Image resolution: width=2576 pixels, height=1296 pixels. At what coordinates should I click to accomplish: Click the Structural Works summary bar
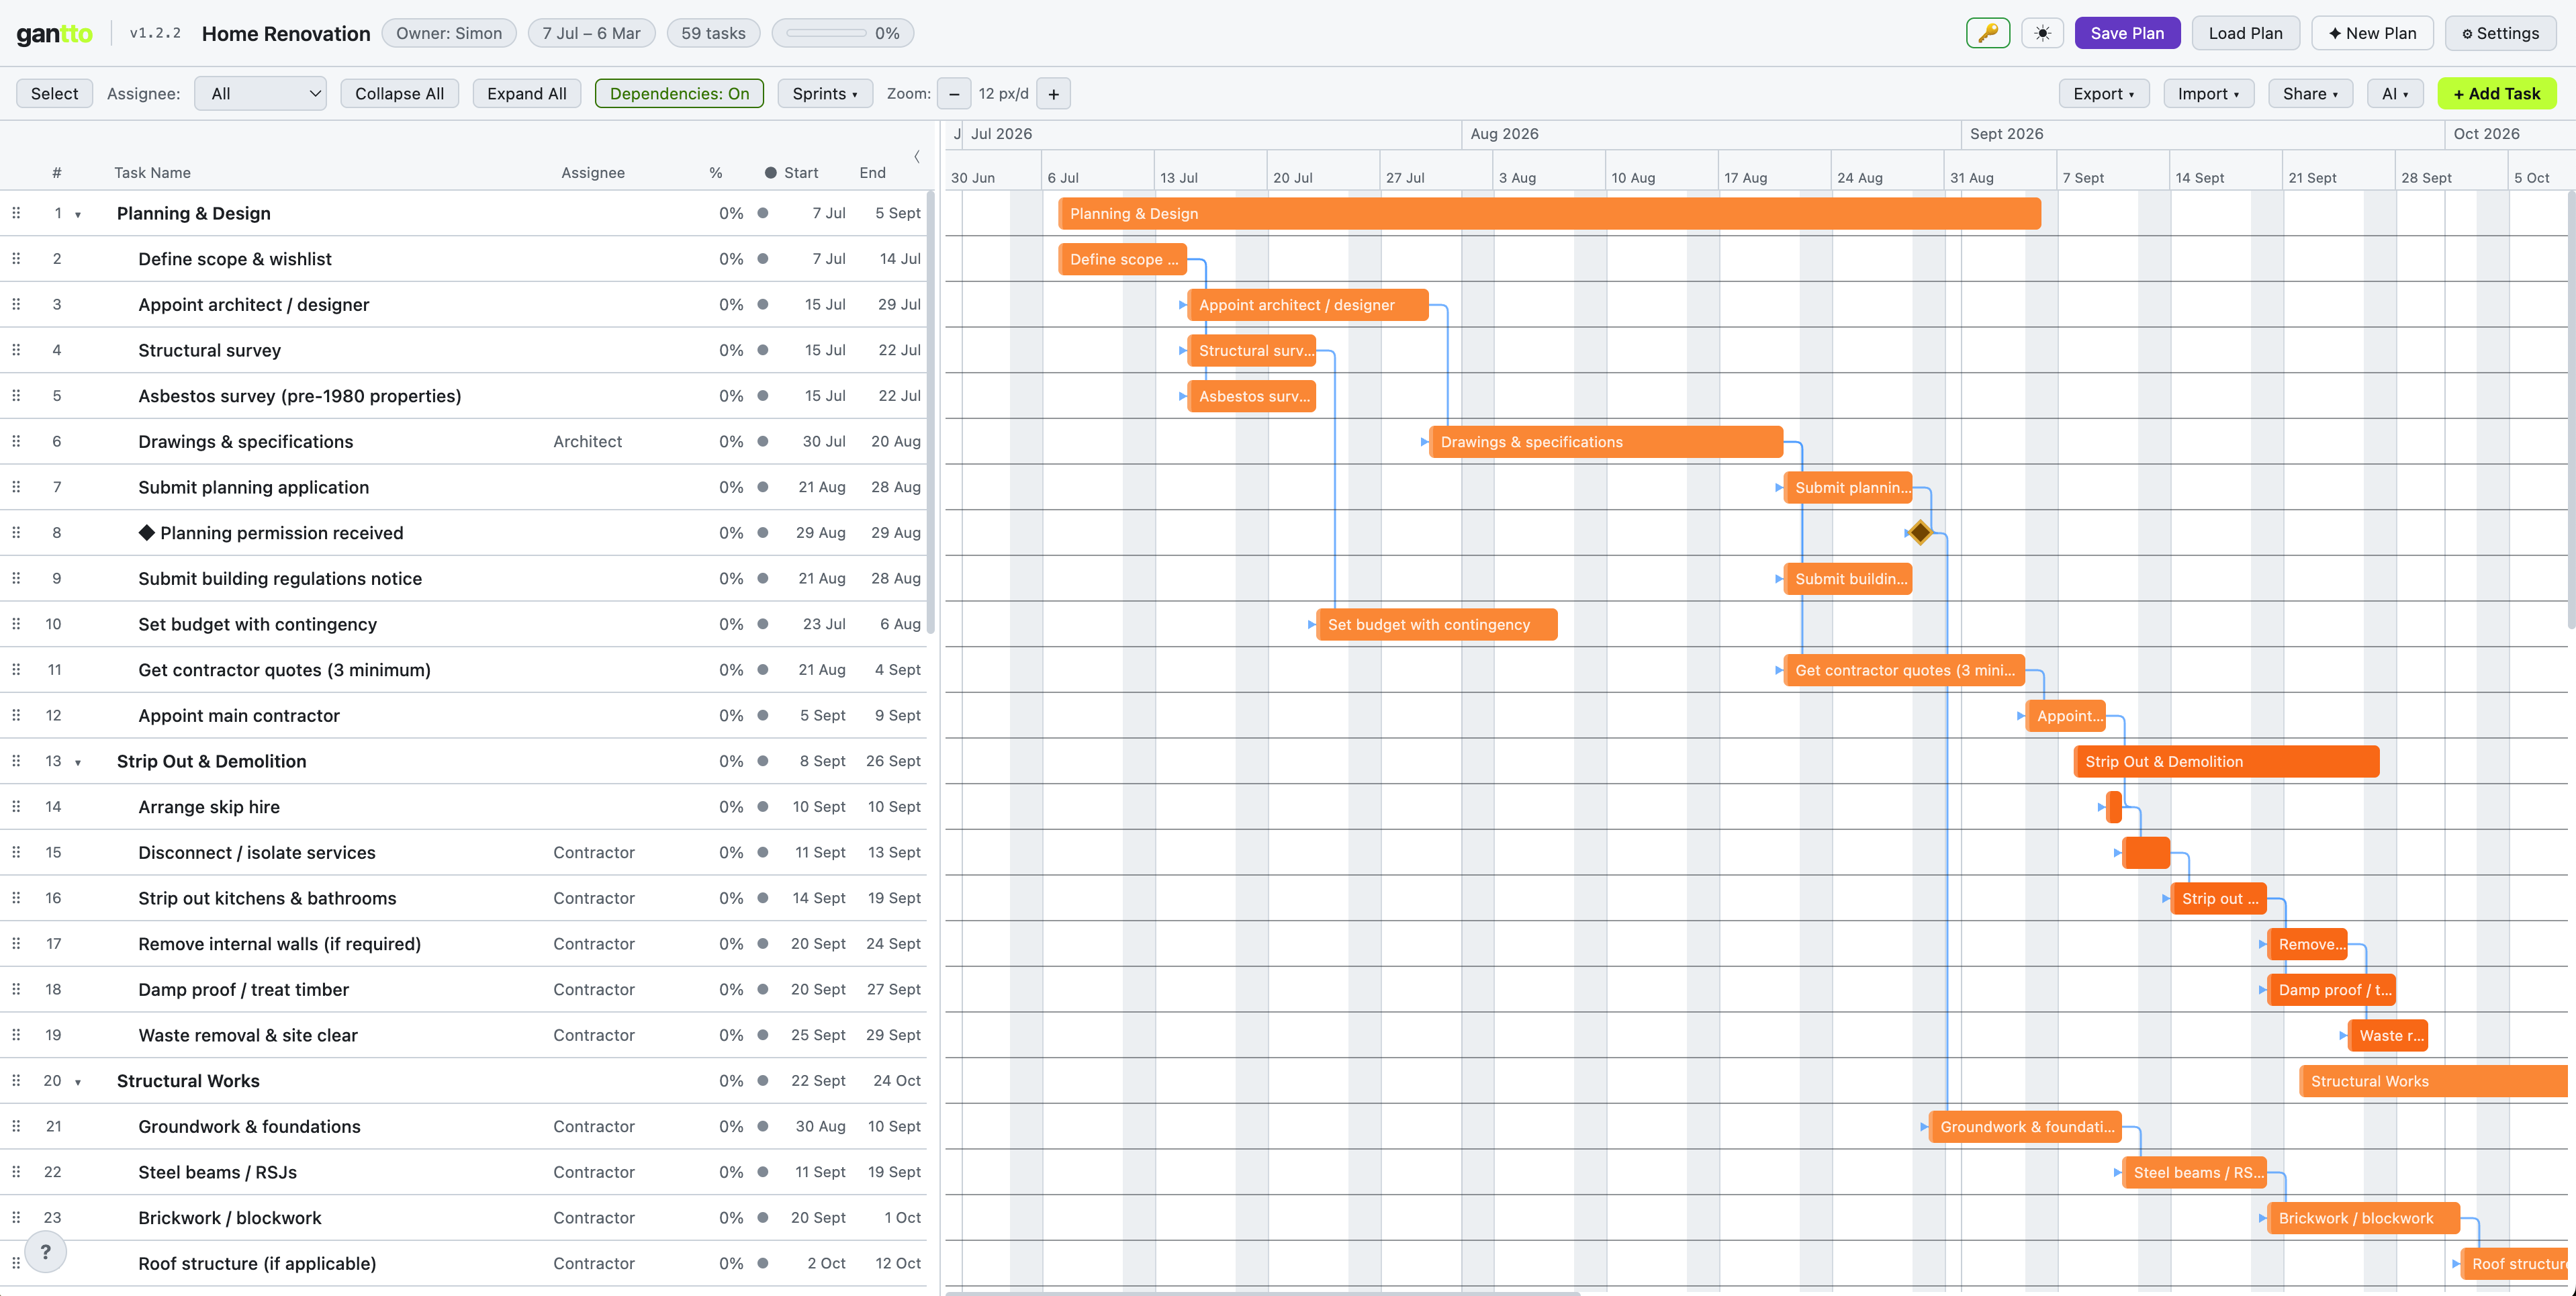(2433, 1081)
